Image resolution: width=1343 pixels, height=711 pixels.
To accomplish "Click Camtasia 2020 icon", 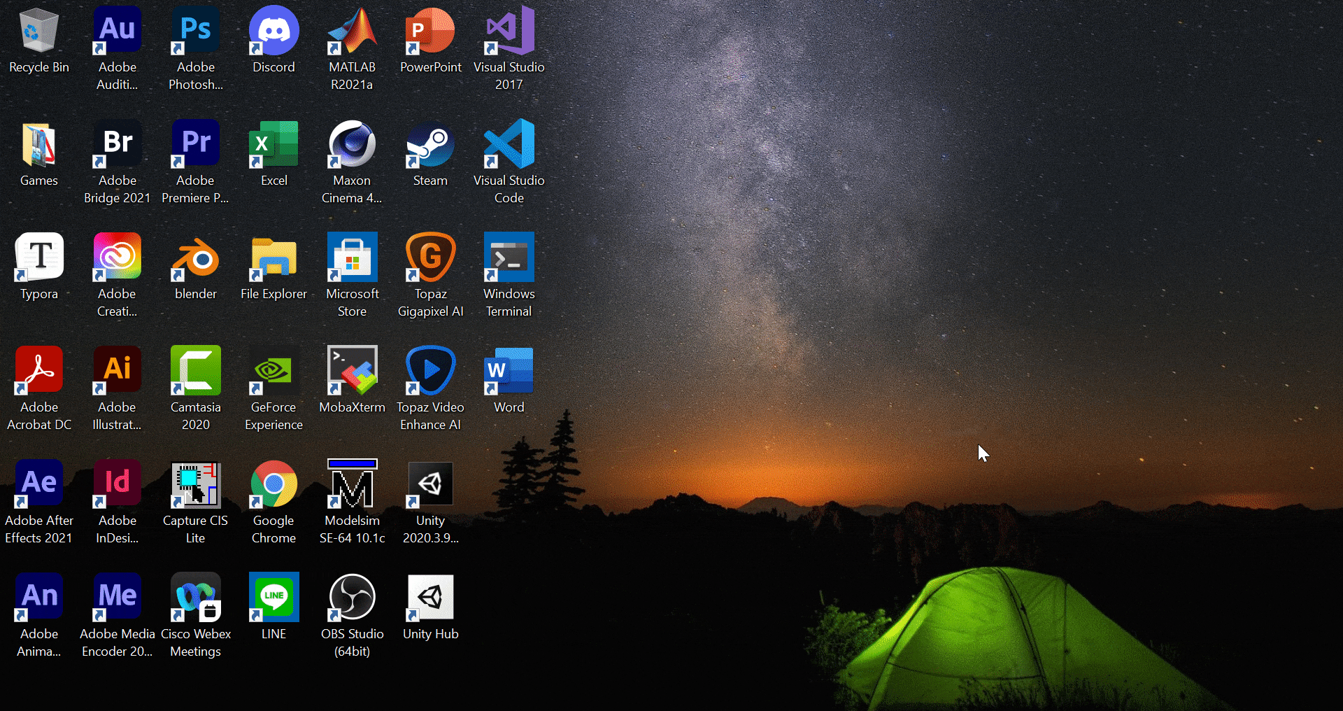I will [196, 371].
